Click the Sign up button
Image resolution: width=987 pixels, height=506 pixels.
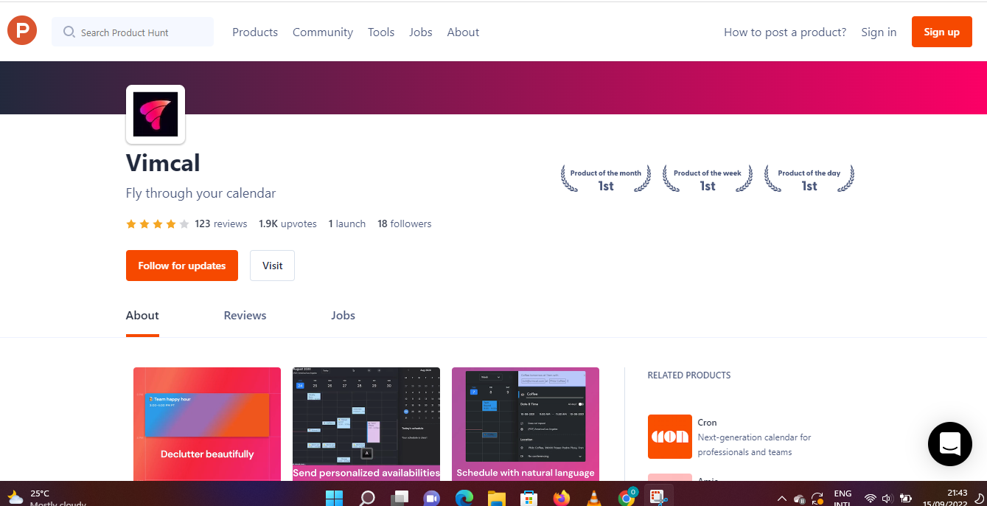pos(942,32)
